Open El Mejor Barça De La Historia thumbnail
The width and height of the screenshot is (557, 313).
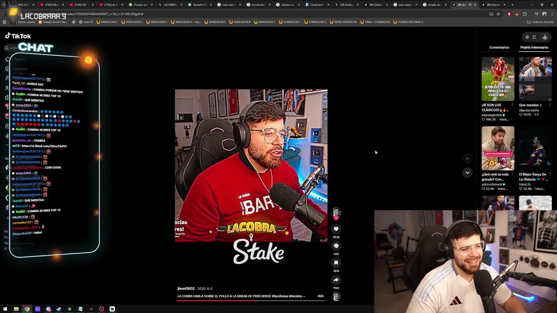click(x=535, y=148)
